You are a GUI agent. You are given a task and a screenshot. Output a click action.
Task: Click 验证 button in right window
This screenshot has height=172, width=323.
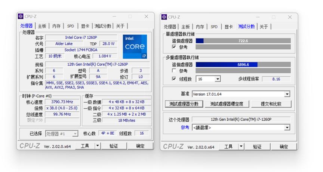tap(257, 147)
